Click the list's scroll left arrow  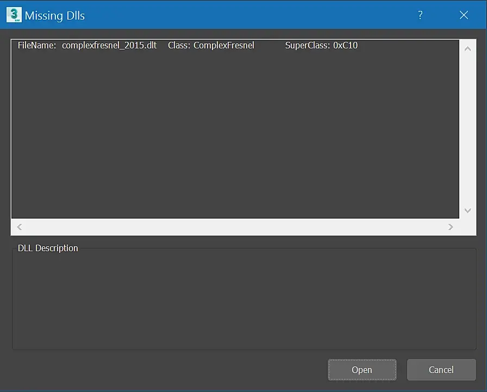pos(19,227)
